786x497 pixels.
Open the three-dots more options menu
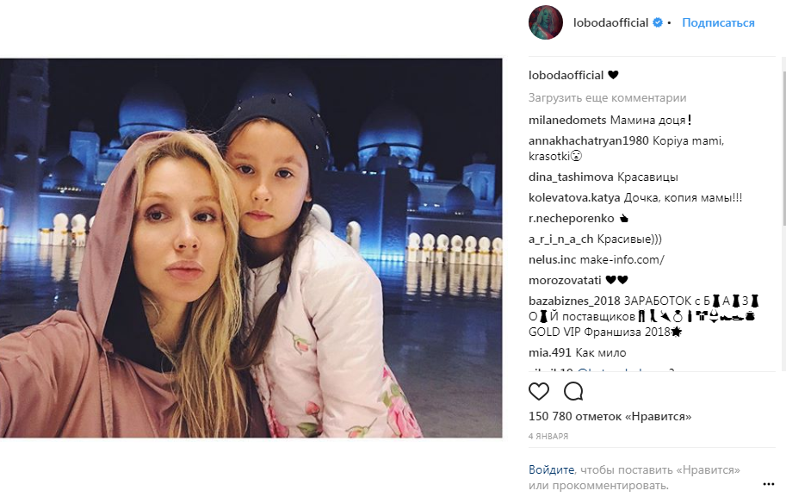[769, 484]
